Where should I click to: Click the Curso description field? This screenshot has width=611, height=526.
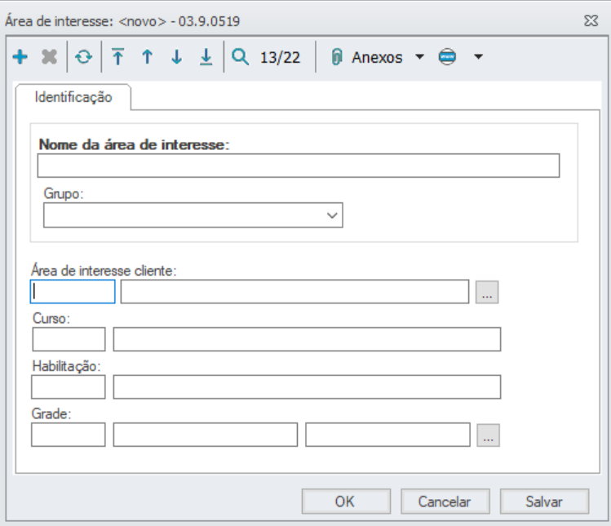coord(307,339)
